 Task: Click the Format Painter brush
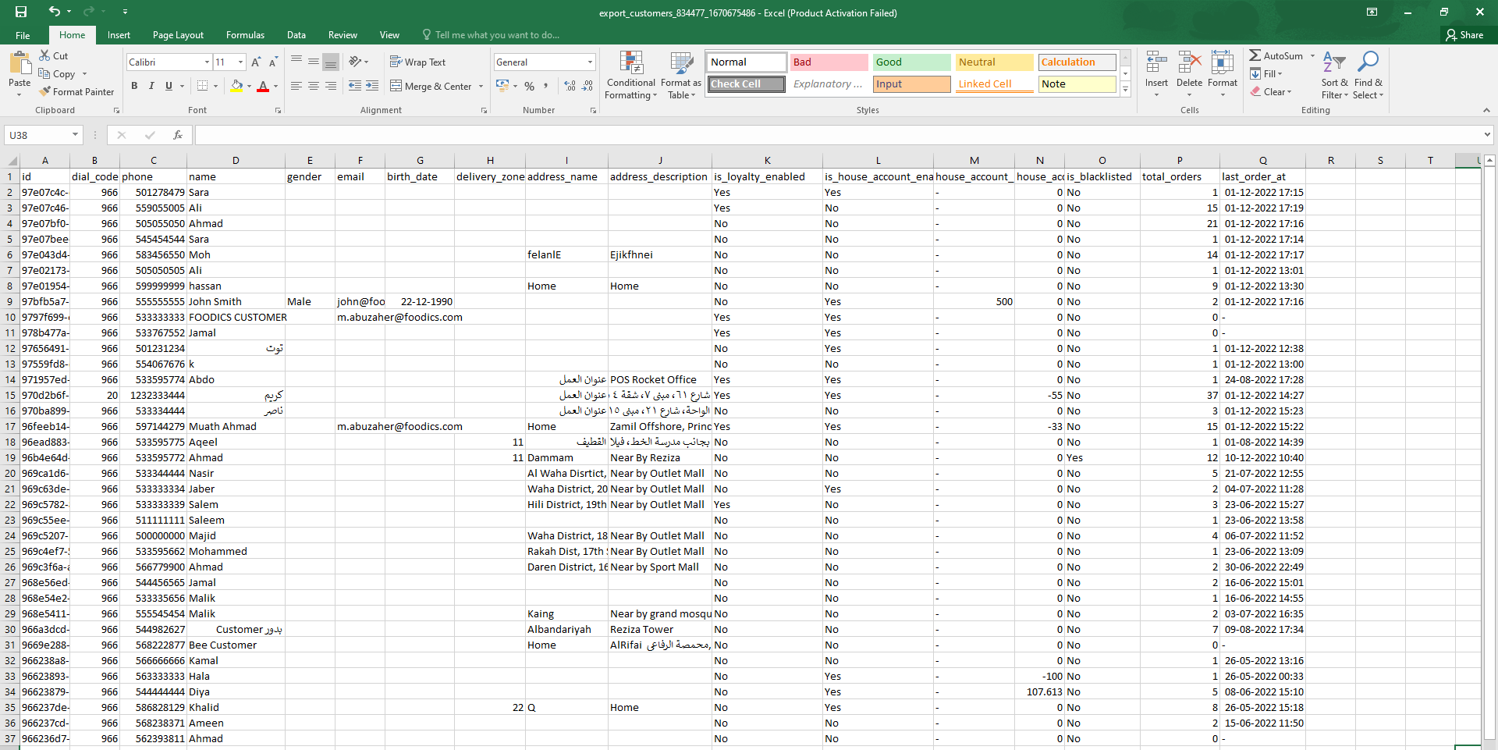(x=44, y=91)
